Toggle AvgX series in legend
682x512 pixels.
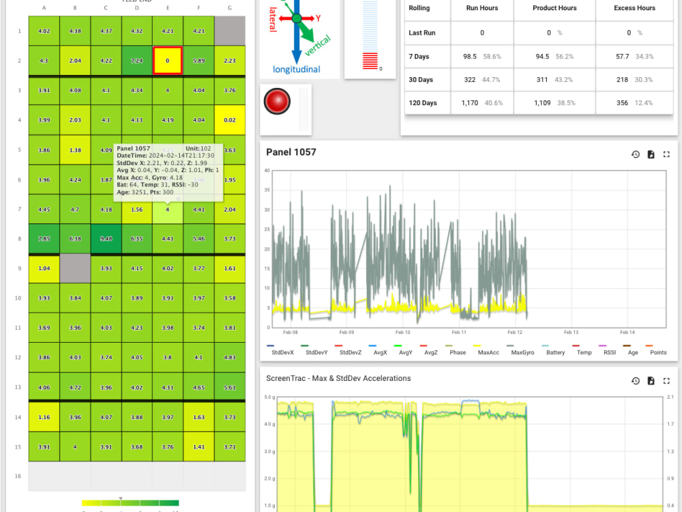pos(380,352)
